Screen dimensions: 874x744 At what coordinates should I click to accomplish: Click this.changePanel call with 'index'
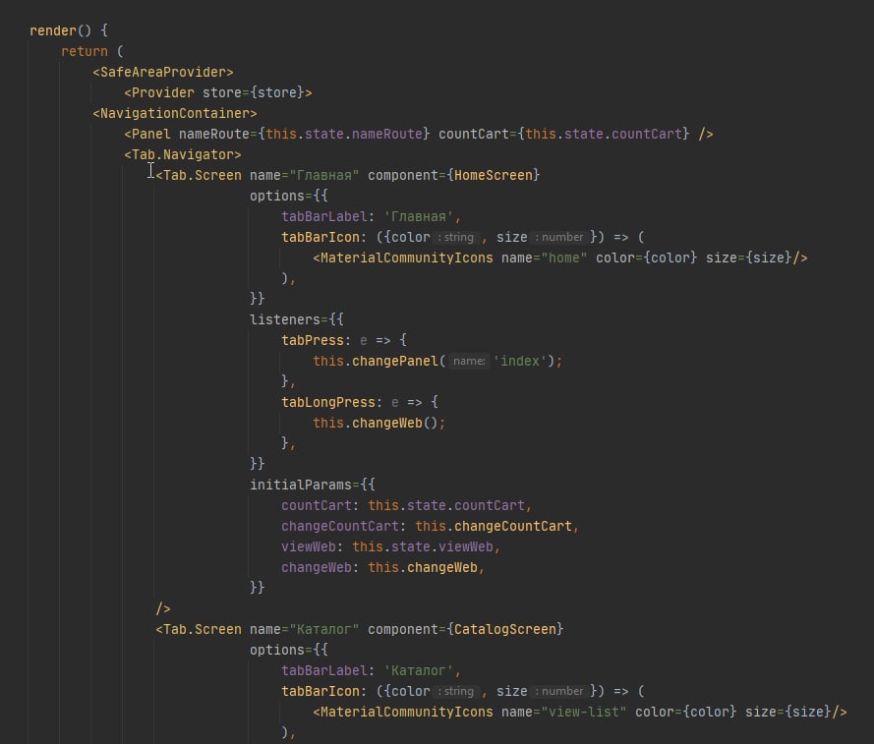[437, 361]
